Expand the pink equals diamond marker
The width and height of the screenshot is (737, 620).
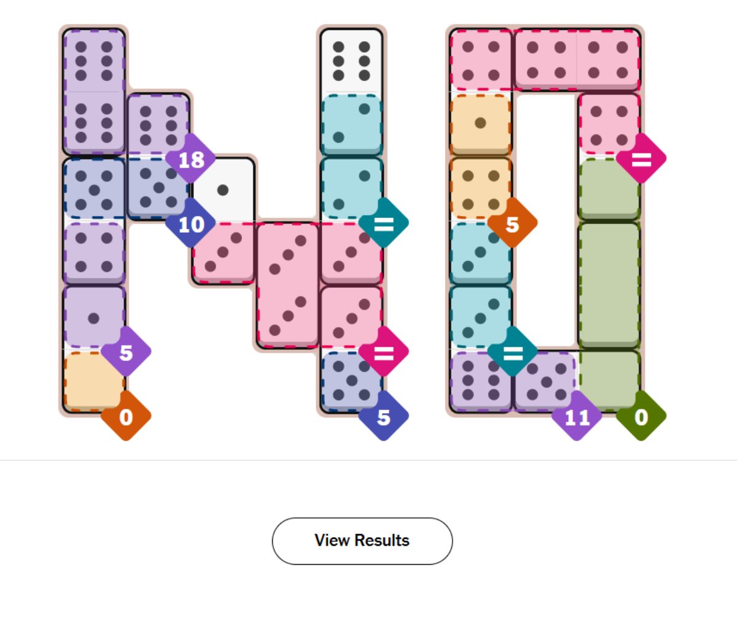(x=385, y=352)
